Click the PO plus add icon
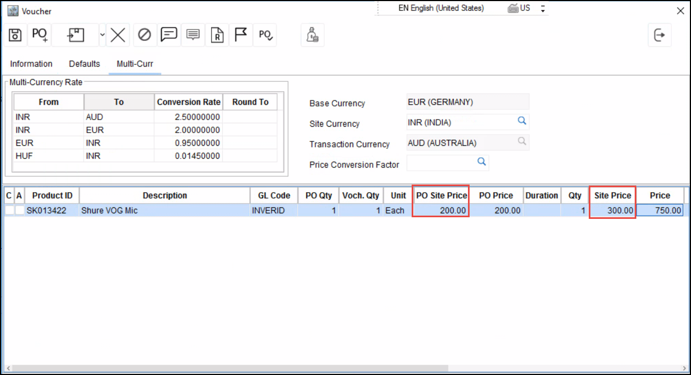The width and height of the screenshot is (691, 375). coord(39,35)
